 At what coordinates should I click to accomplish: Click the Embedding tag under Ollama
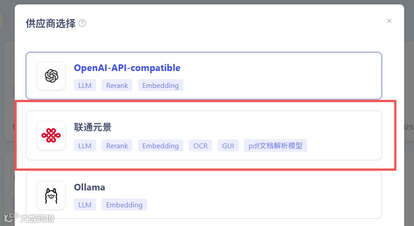click(124, 205)
